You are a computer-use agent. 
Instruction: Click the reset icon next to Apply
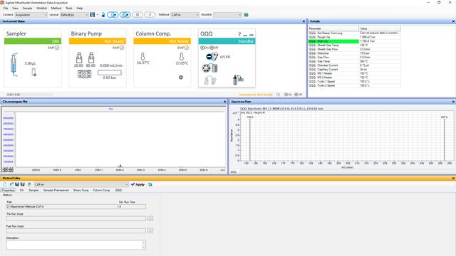(x=150, y=184)
